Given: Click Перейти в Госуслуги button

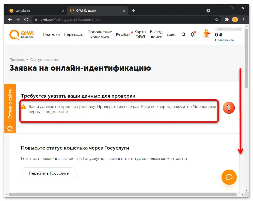Looking at the screenshot, I should click(x=49, y=173).
